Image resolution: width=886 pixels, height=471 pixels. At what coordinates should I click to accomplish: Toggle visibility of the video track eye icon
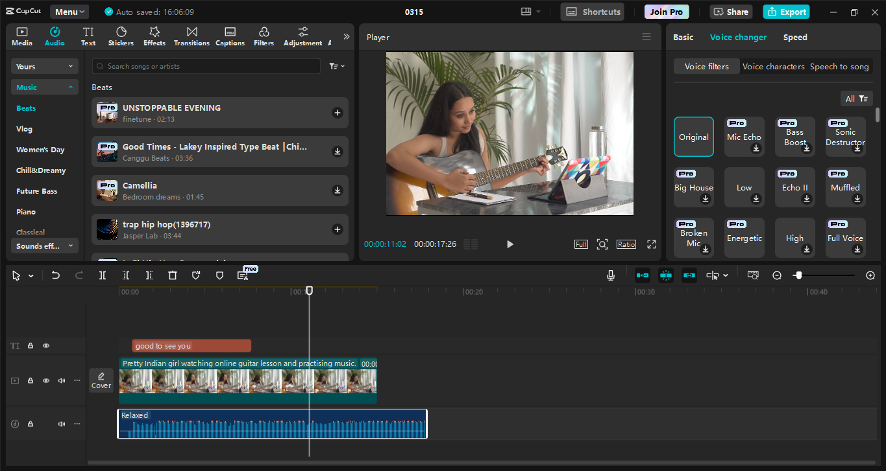click(45, 380)
